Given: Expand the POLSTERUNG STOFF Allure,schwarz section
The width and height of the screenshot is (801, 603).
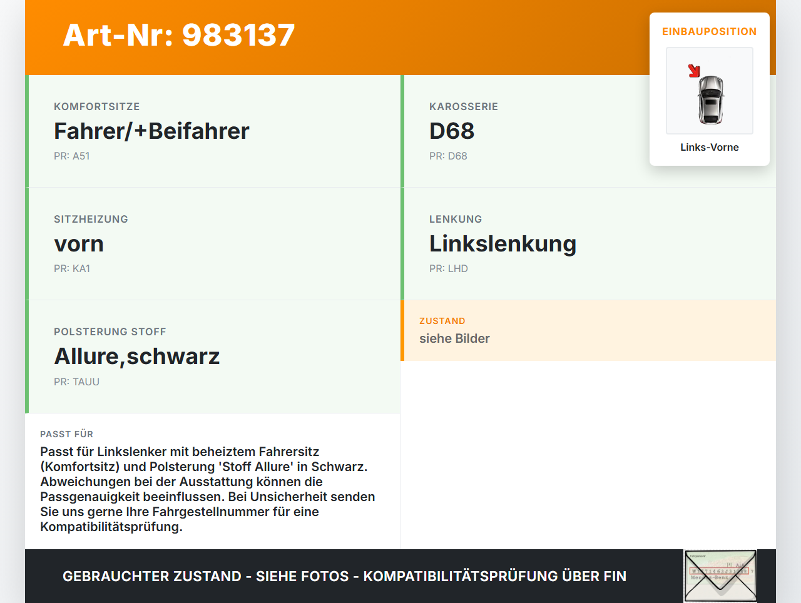Looking at the screenshot, I should click(x=213, y=357).
